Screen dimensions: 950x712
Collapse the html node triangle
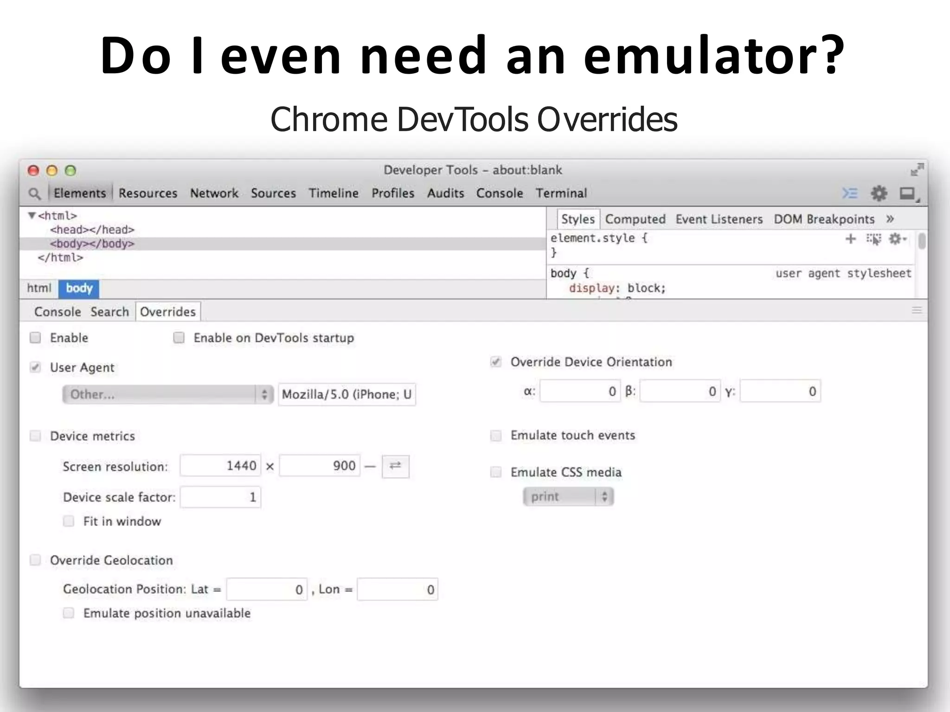tap(32, 216)
